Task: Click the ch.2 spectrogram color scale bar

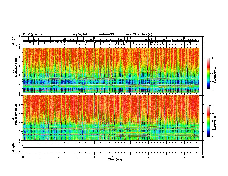Action: [208, 121]
